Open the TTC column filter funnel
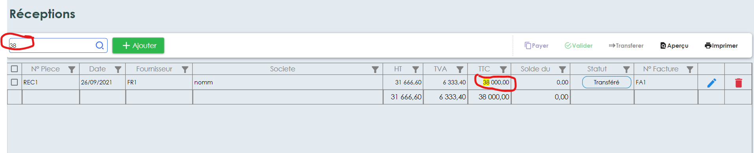754x153 pixels. [x=503, y=69]
